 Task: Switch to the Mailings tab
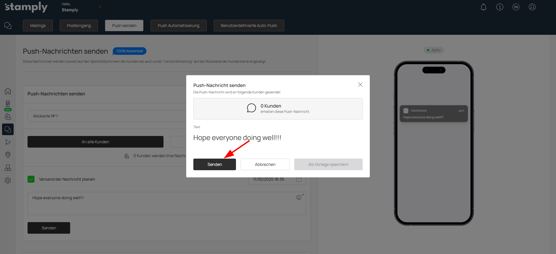pos(38,26)
